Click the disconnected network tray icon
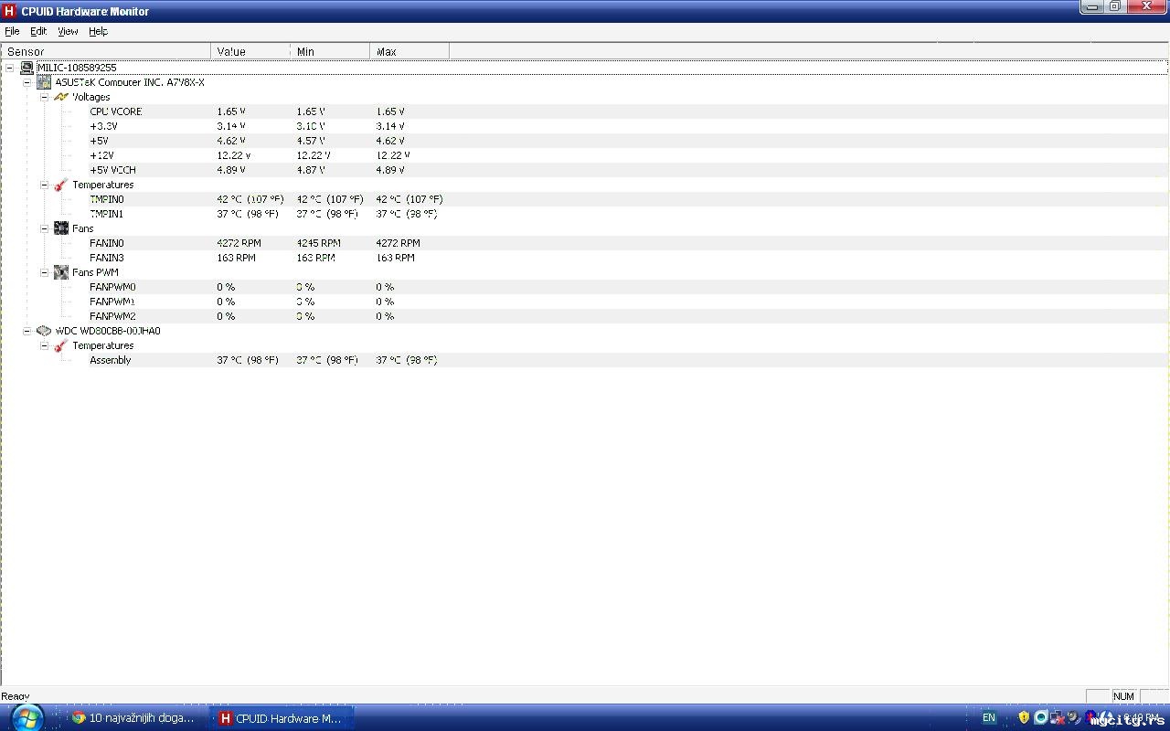Image resolution: width=1170 pixels, height=731 pixels. [x=1058, y=718]
